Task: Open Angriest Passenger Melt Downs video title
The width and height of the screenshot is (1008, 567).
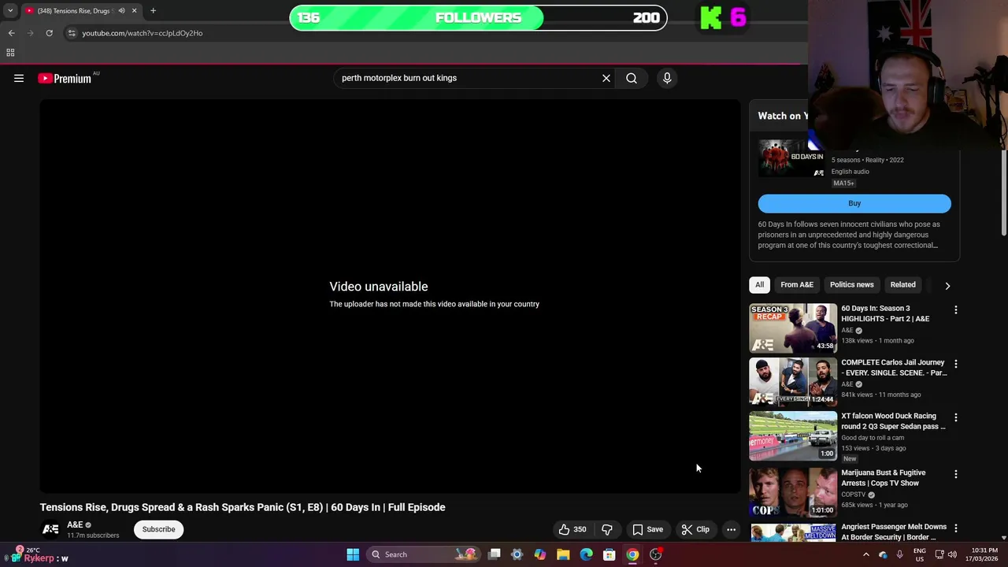Action: pyautogui.click(x=894, y=532)
